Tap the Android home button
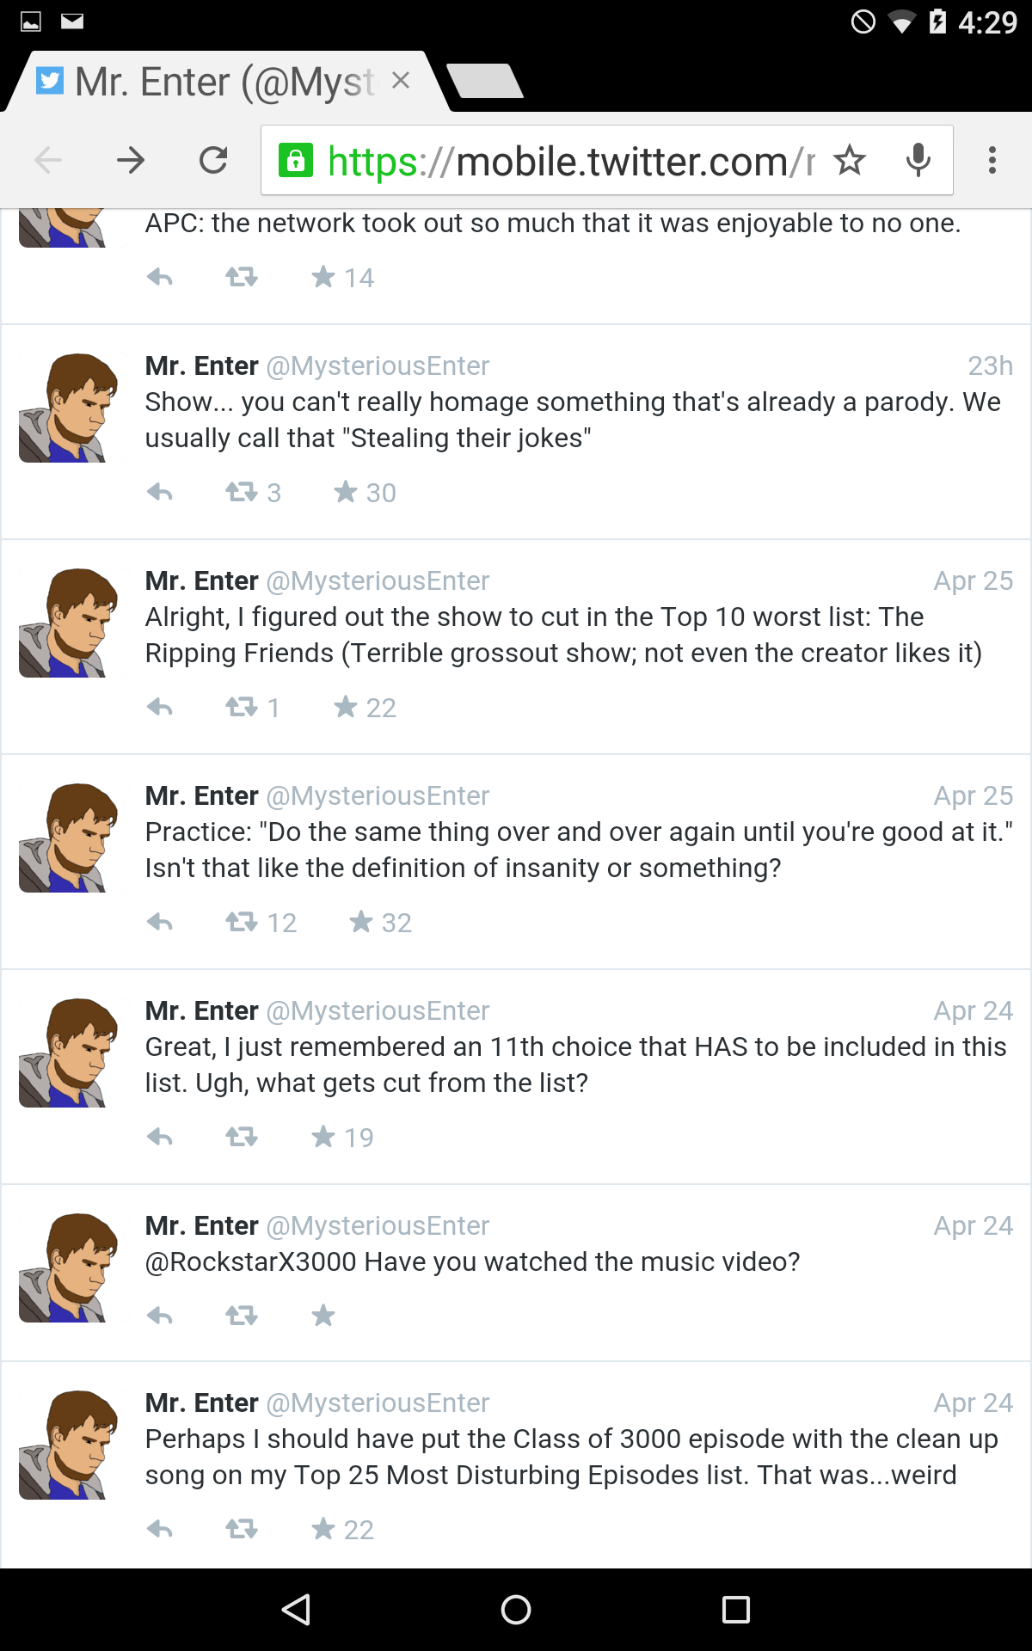 coord(516,1609)
